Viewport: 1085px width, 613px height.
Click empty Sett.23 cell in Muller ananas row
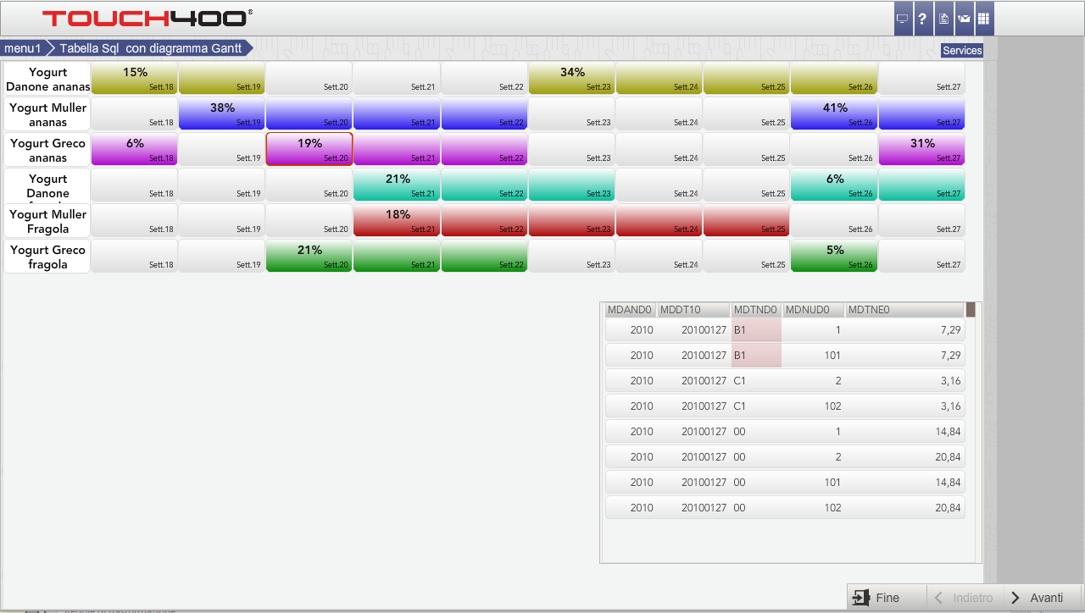tap(572, 113)
